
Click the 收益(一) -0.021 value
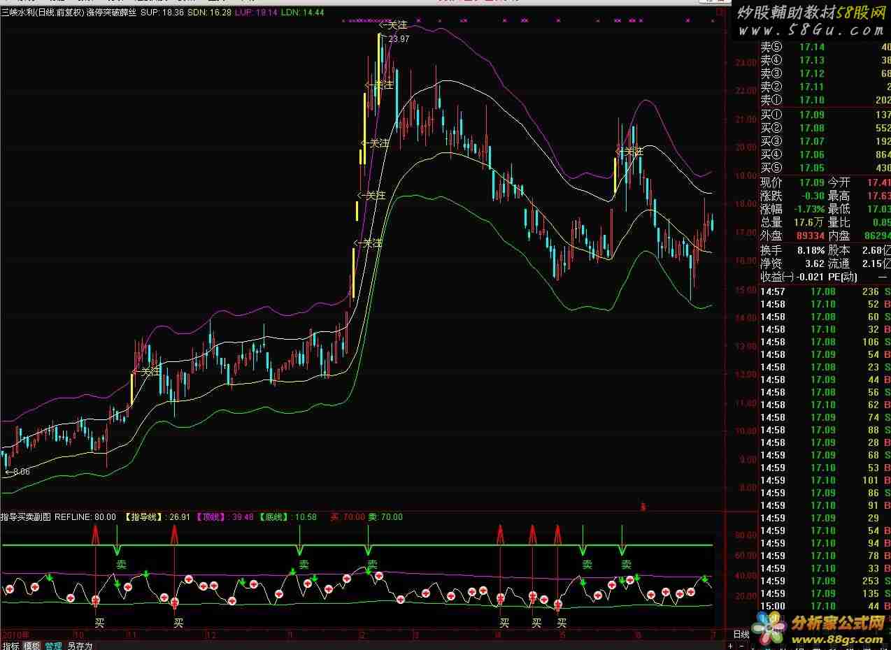pyautogui.click(x=809, y=277)
